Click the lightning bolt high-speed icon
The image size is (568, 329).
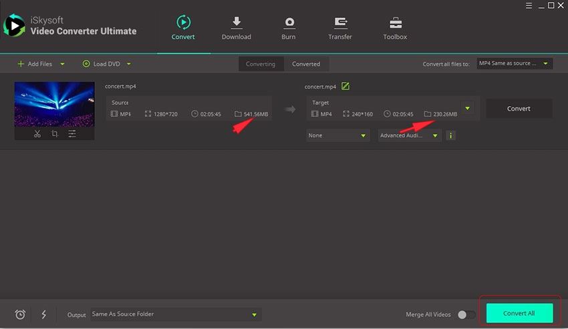tap(43, 314)
